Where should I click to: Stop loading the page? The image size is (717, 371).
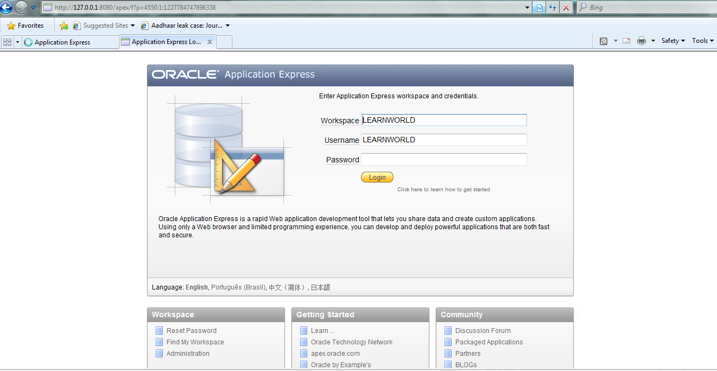coord(566,7)
